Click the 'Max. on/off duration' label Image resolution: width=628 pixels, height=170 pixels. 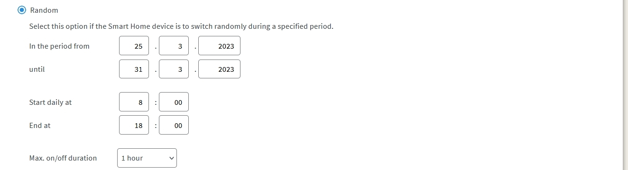tap(63, 158)
